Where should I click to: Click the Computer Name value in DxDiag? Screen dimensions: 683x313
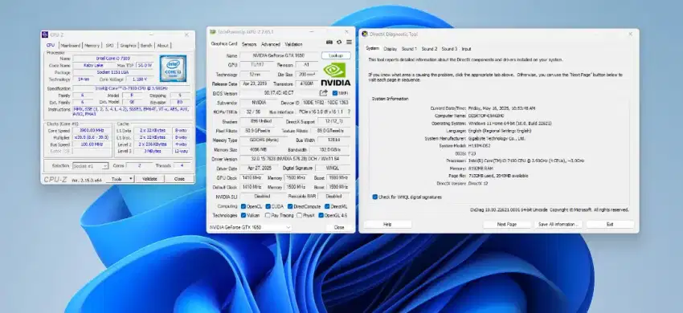pyautogui.click(x=485, y=116)
